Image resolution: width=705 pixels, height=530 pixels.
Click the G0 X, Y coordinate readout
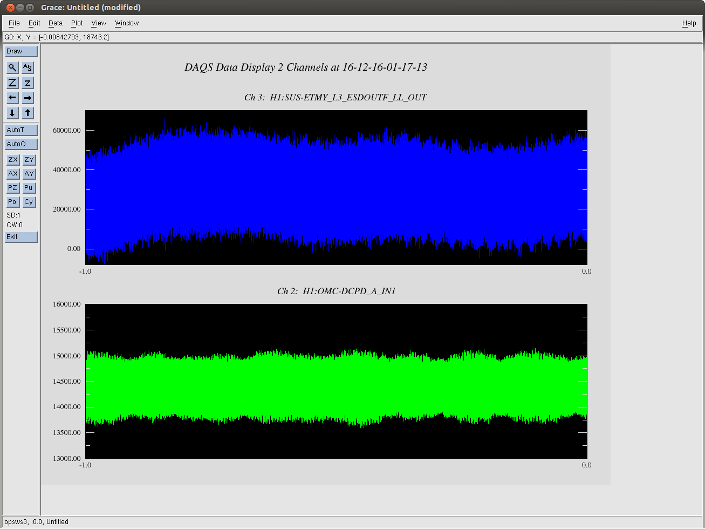tap(57, 37)
